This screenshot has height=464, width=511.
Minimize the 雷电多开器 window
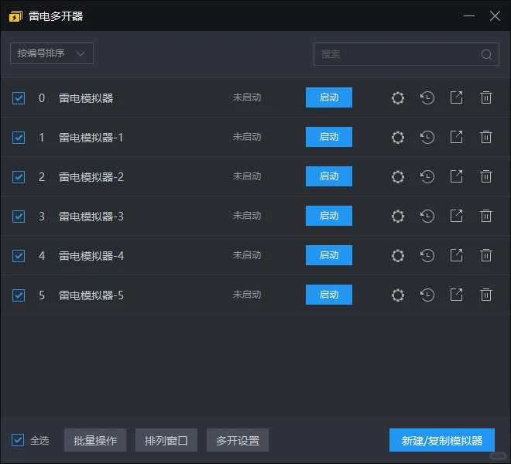click(x=469, y=15)
